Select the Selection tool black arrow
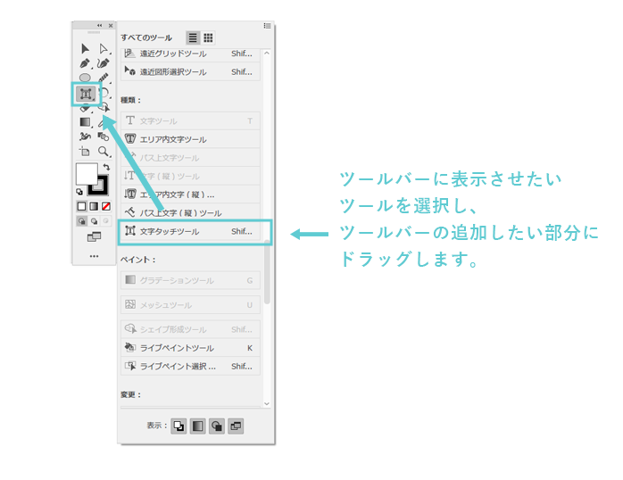Screen dimensions: 623x480 coord(86,49)
